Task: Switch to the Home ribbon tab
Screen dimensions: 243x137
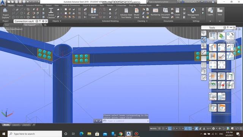Action: tap(11, 5)
